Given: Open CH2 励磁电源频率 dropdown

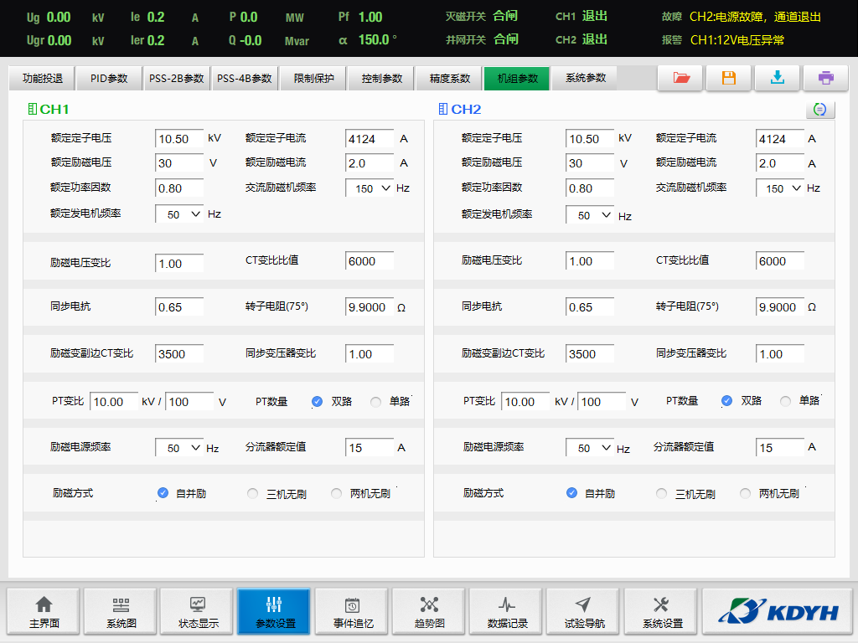Looking at the screenshot, I should click(x=589, y=448).
